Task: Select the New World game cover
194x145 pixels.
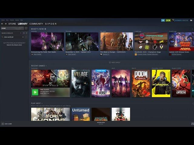Action: 51,79
